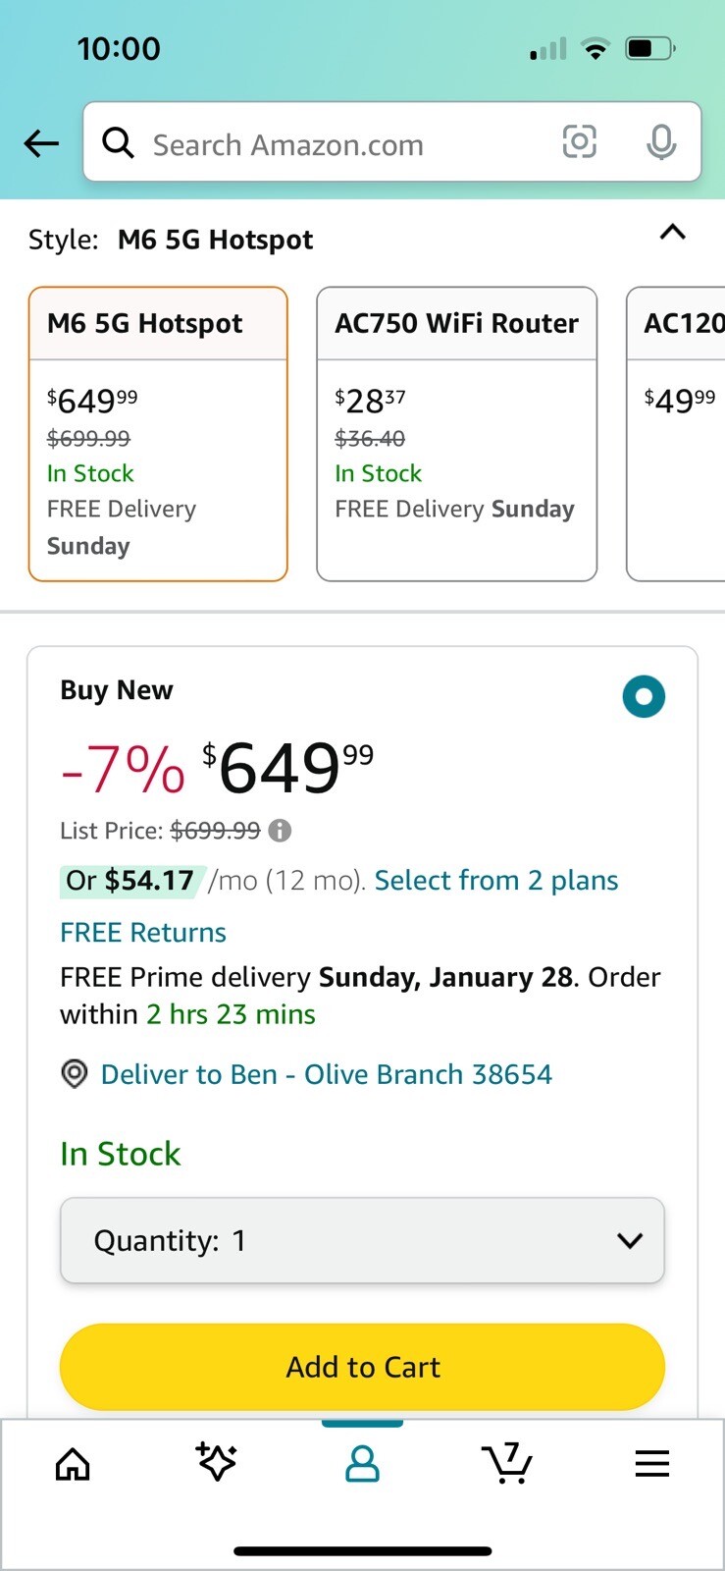This screenshot has width=725, height=1571.
Task: Choose the M6 5G Hotspot style card
Action: coord(158,433)
